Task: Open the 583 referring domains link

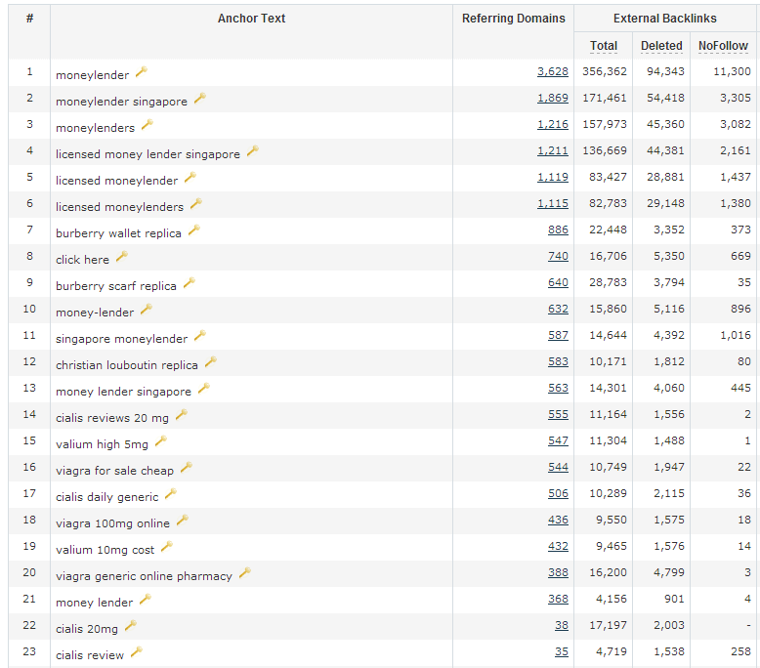Action: pyautogui.click(x=558, y=362)
